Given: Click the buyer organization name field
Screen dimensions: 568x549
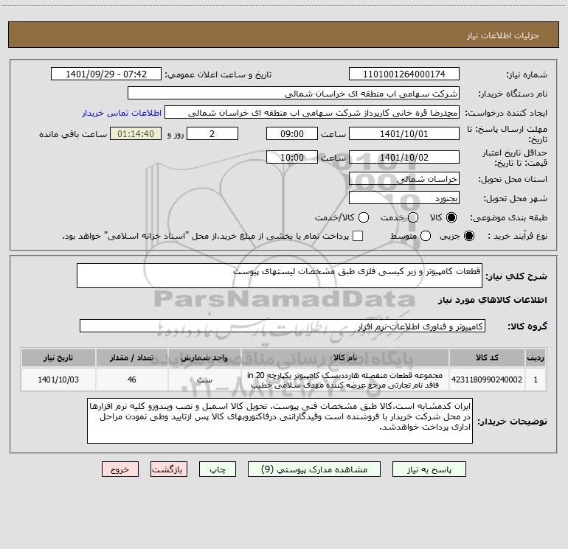Looking at the screenshot, I should pyautogui.click(x=294, y=94).
